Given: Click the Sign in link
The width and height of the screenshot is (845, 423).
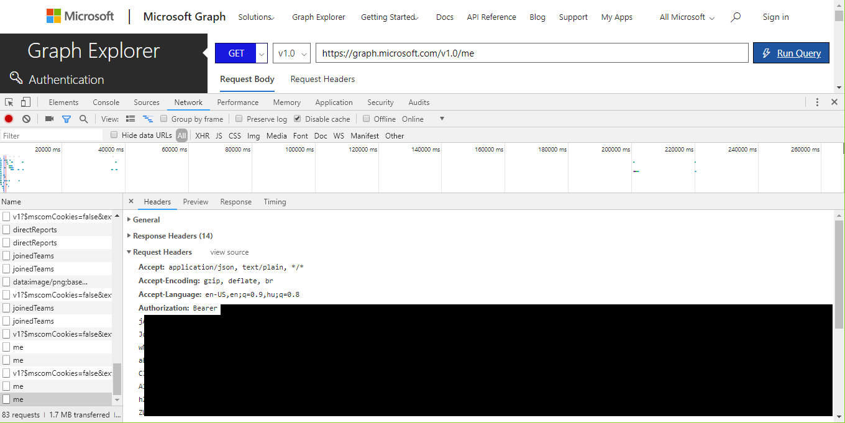Looking at the screenshot, I should point(776,17).
